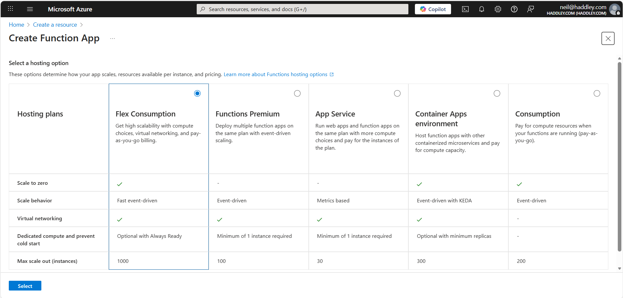Send feedback to Microsoft
The image size is (623, 298).
(531, 9)
